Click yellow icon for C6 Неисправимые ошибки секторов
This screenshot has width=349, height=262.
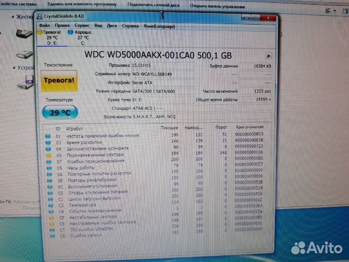tap(52, 224)
